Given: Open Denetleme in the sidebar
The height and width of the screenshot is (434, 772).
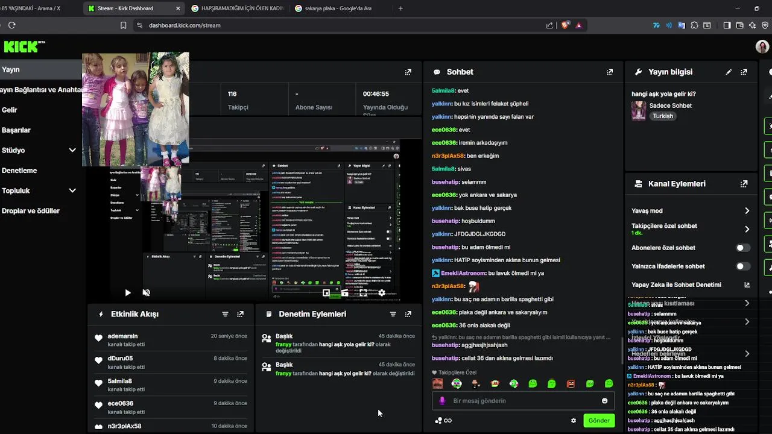Looking at the screenshot, I should click(19, 170).
